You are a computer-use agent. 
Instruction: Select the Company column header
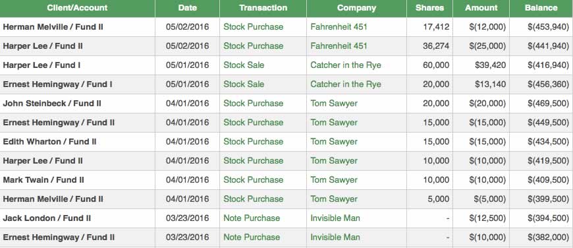coord(356,8)
